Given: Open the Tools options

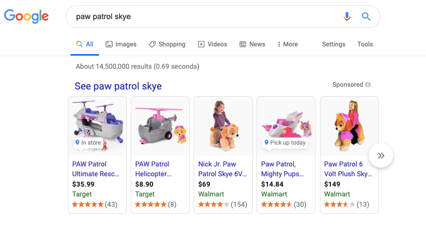Looking at the screenshot, I should [365, 44].
